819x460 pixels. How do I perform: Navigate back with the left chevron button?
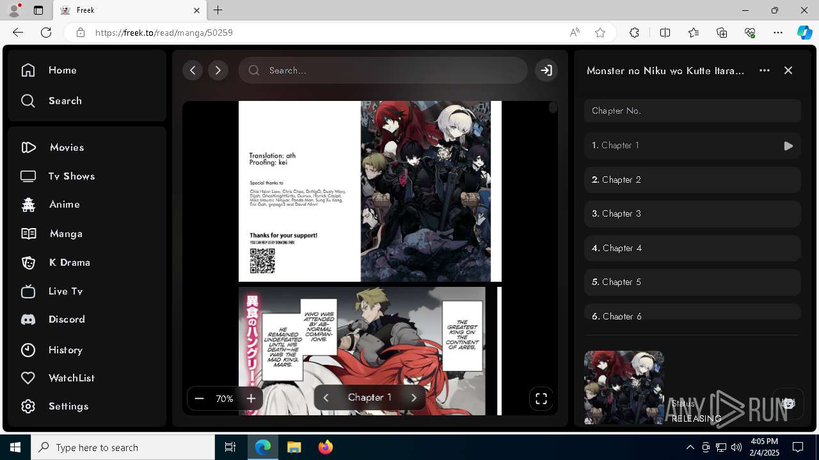pyautogui.click(x=193, y=70)
